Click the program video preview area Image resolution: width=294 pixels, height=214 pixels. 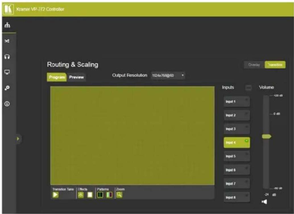132,136
